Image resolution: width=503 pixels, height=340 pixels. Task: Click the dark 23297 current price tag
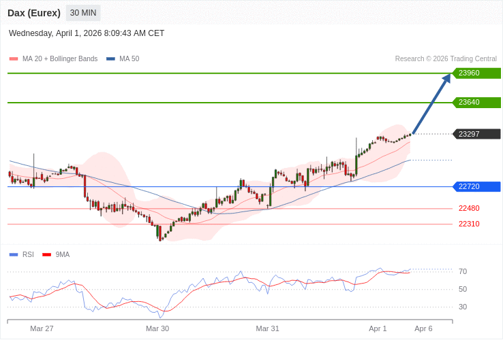[x=476, y=134]
